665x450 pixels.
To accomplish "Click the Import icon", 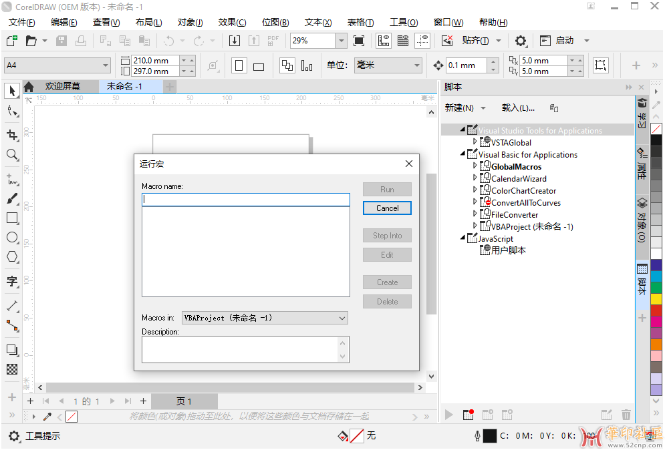I will pyautogui.click(x=234, y=41).
